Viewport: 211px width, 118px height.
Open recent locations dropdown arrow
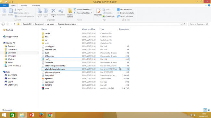click(x=11, y=24)
